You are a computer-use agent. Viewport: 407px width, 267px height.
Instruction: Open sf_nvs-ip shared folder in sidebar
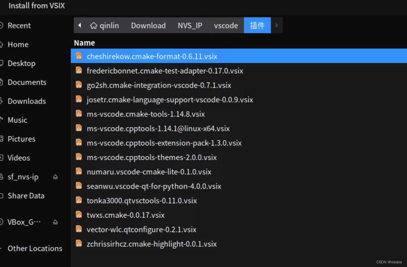tap(23, 177)
